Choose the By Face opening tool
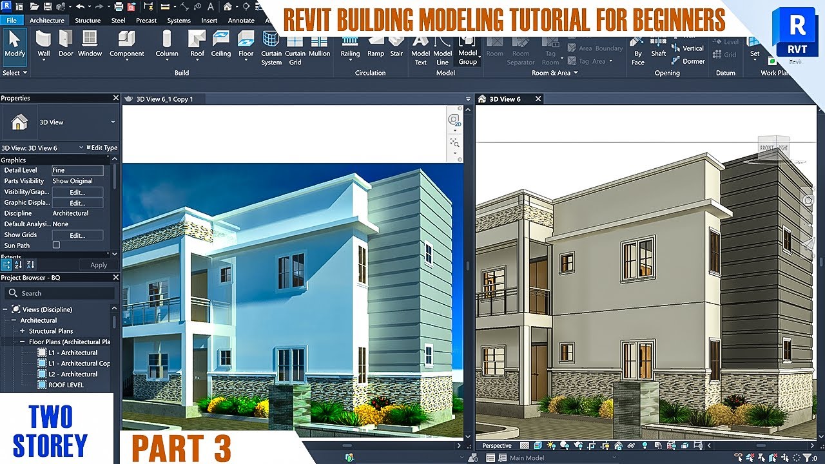Viewport: 825px width, 464px height. point(638,50)
